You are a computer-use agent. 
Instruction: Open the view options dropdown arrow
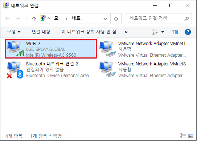coord(163,32)
